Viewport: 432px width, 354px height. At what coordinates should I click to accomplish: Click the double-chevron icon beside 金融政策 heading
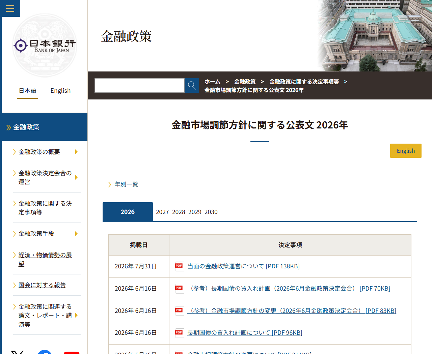pos(9,127)
